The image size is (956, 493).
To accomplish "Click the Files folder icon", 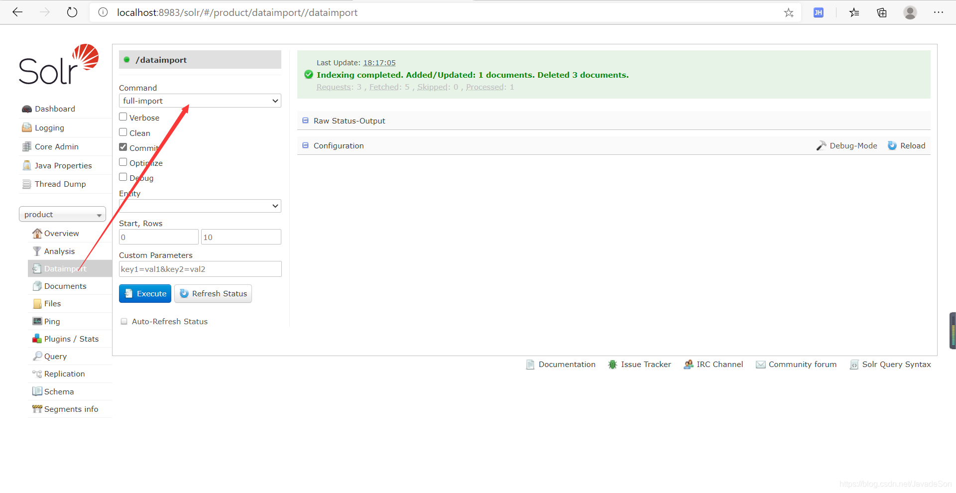I will click(x=37, y=304).
